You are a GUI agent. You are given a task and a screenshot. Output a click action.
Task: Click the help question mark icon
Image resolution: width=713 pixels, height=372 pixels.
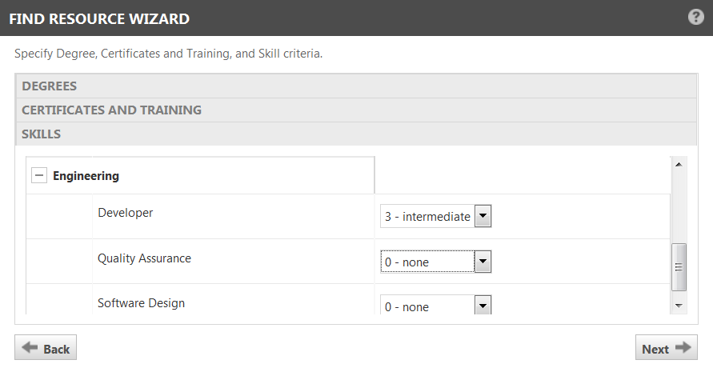[695, 17]
